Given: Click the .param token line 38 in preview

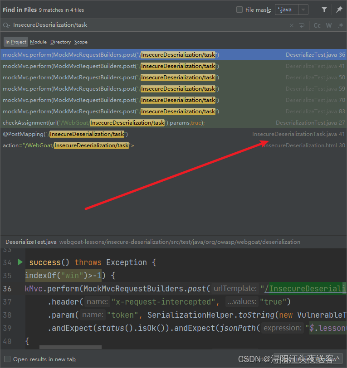Looking at the screenshot, I should [x=197, y=315].
